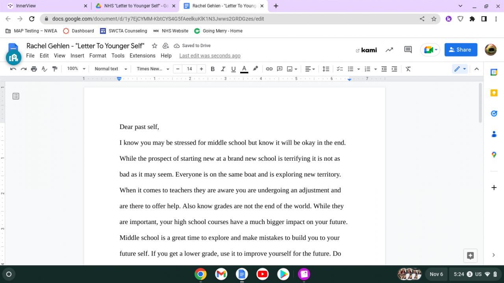
Task: Toggle Bold formatting
Action: [x=213, y=69]
